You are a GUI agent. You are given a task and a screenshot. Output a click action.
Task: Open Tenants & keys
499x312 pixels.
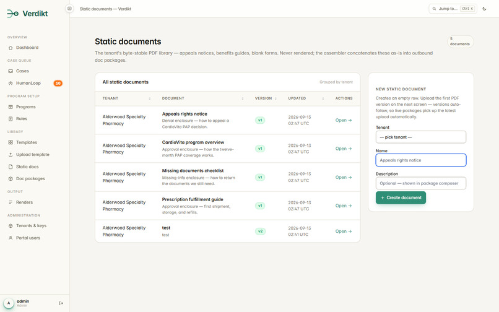pyautogui.click(x=31, y=226)
